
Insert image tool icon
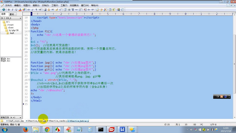tap(45, 10)
